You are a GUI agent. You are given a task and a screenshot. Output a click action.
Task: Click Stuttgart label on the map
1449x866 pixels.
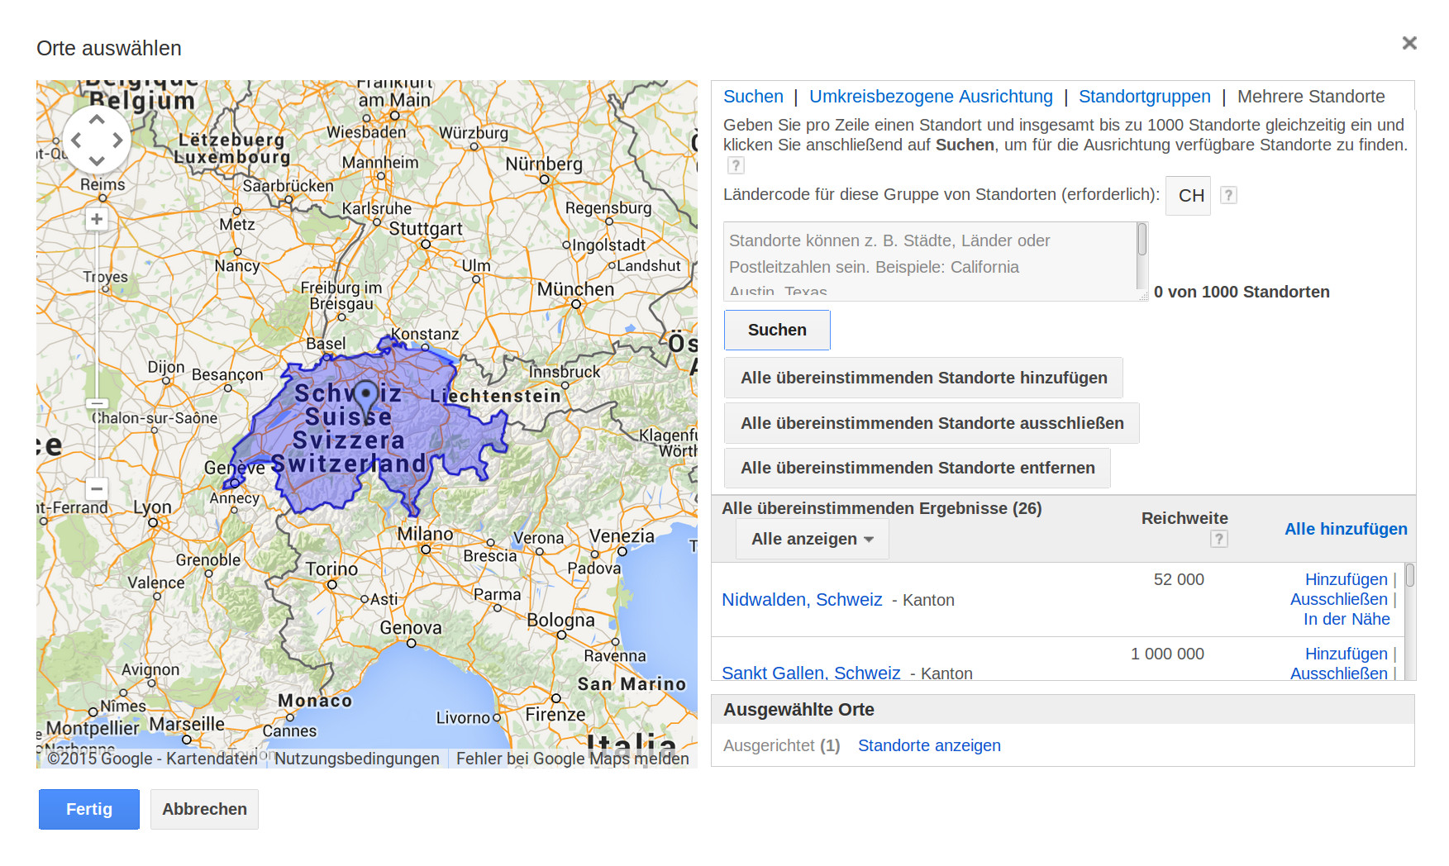[x=426, y=229]
